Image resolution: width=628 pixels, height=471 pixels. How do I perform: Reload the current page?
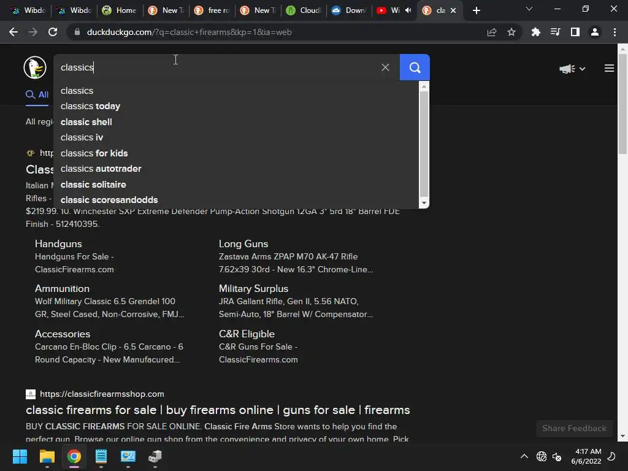coord(53,32)
